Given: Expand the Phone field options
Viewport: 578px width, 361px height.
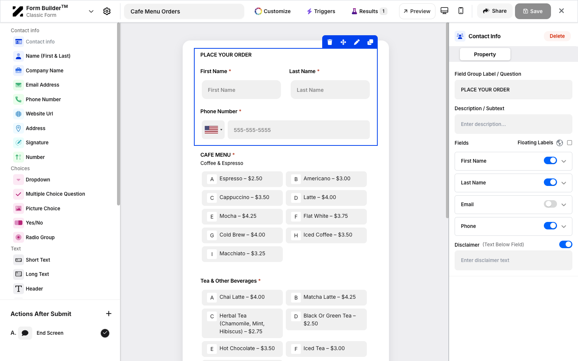Looking at the screenshot, I should pos(564,226).
